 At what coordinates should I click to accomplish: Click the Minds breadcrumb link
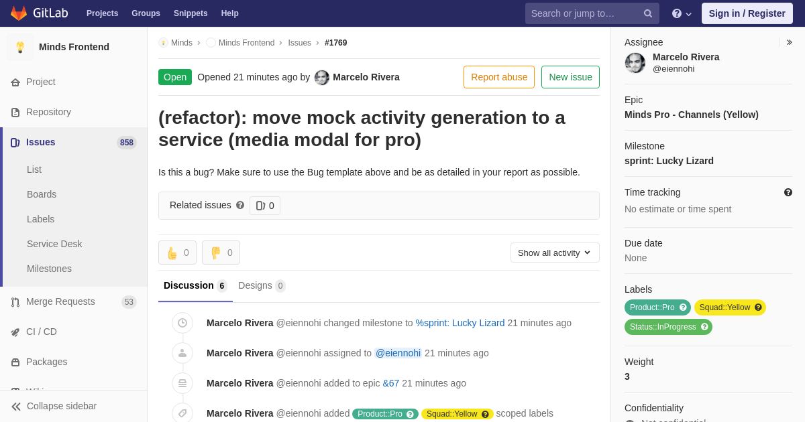tap(181, 43)
